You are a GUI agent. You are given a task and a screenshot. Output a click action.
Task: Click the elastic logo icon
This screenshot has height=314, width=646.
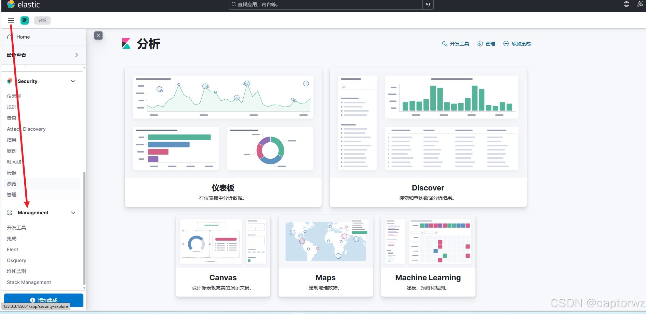(x=11, y=4)
